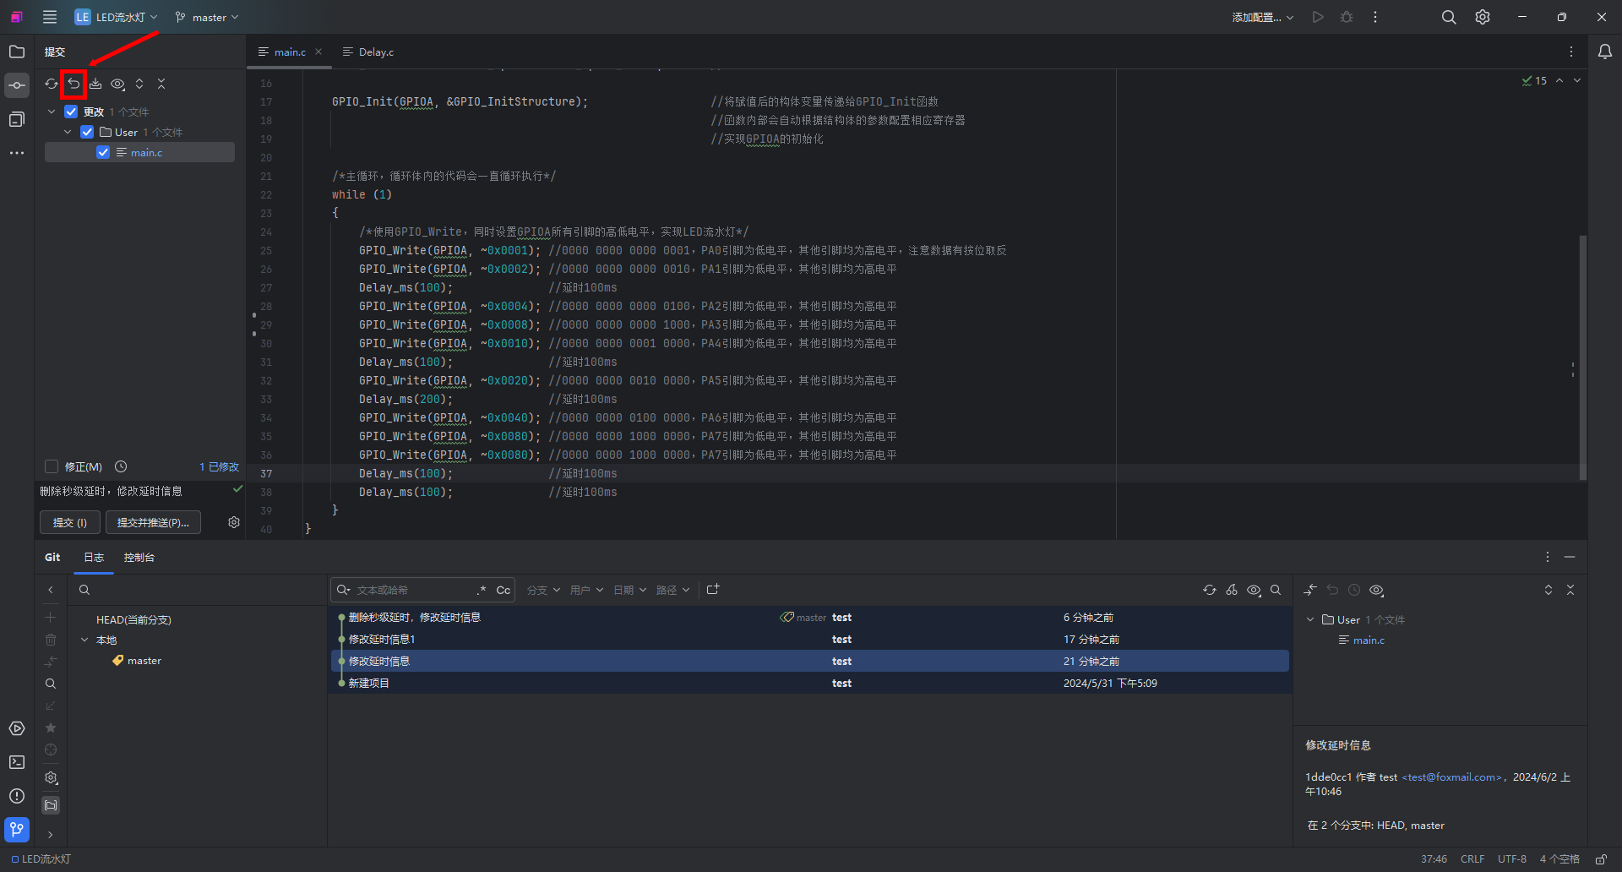Open the notifications bell
Image resolution: width=1622 pixels, height=872 pixels.
(x=1604, y=52)
